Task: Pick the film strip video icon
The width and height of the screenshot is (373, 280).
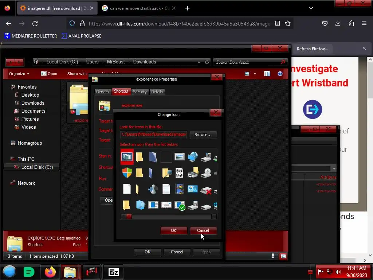Action: click(179, 189)
